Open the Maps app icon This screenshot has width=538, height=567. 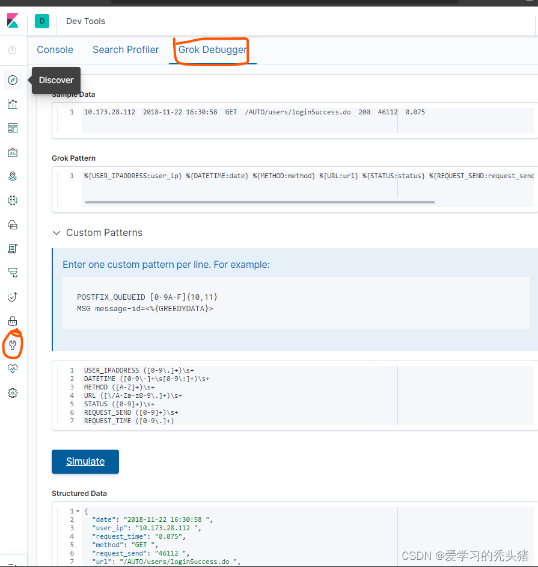(13, 176)
